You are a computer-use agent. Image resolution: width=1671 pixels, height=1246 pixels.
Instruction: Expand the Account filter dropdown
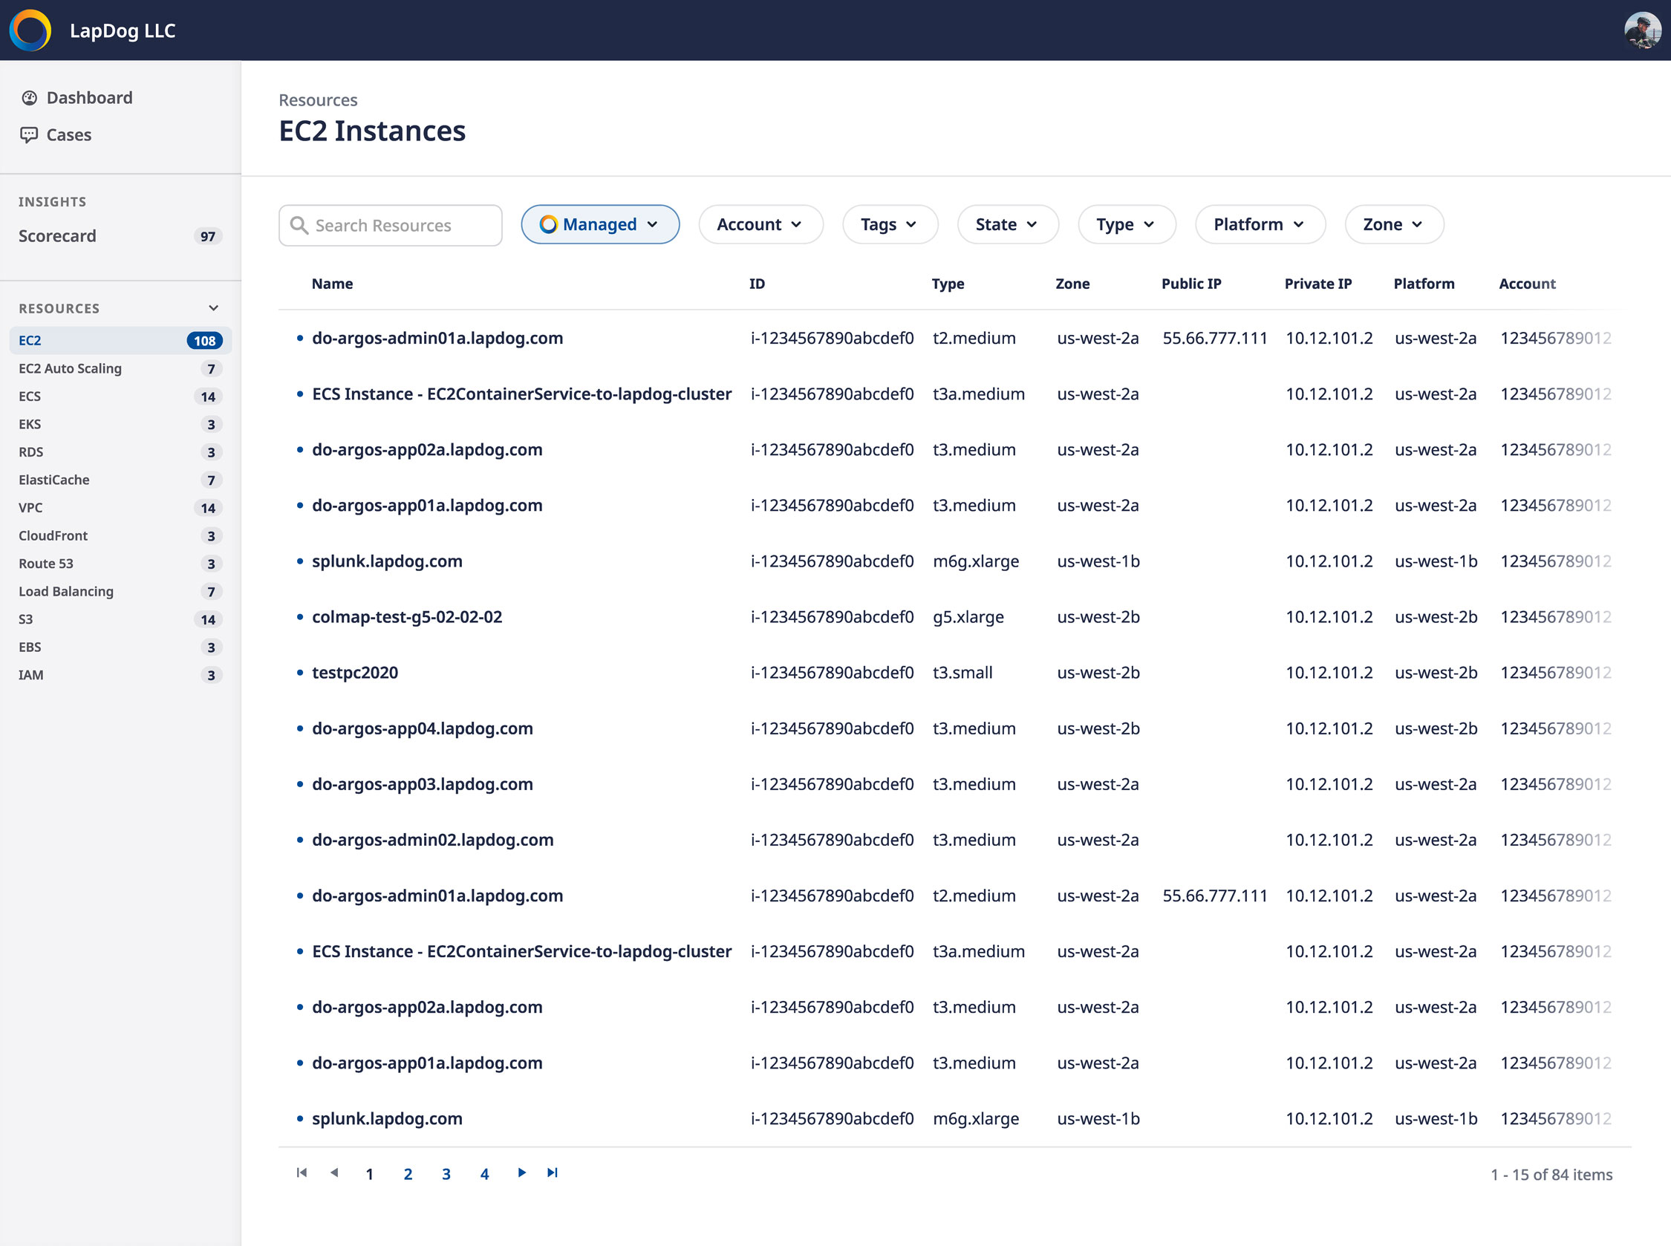coord(760,225)
